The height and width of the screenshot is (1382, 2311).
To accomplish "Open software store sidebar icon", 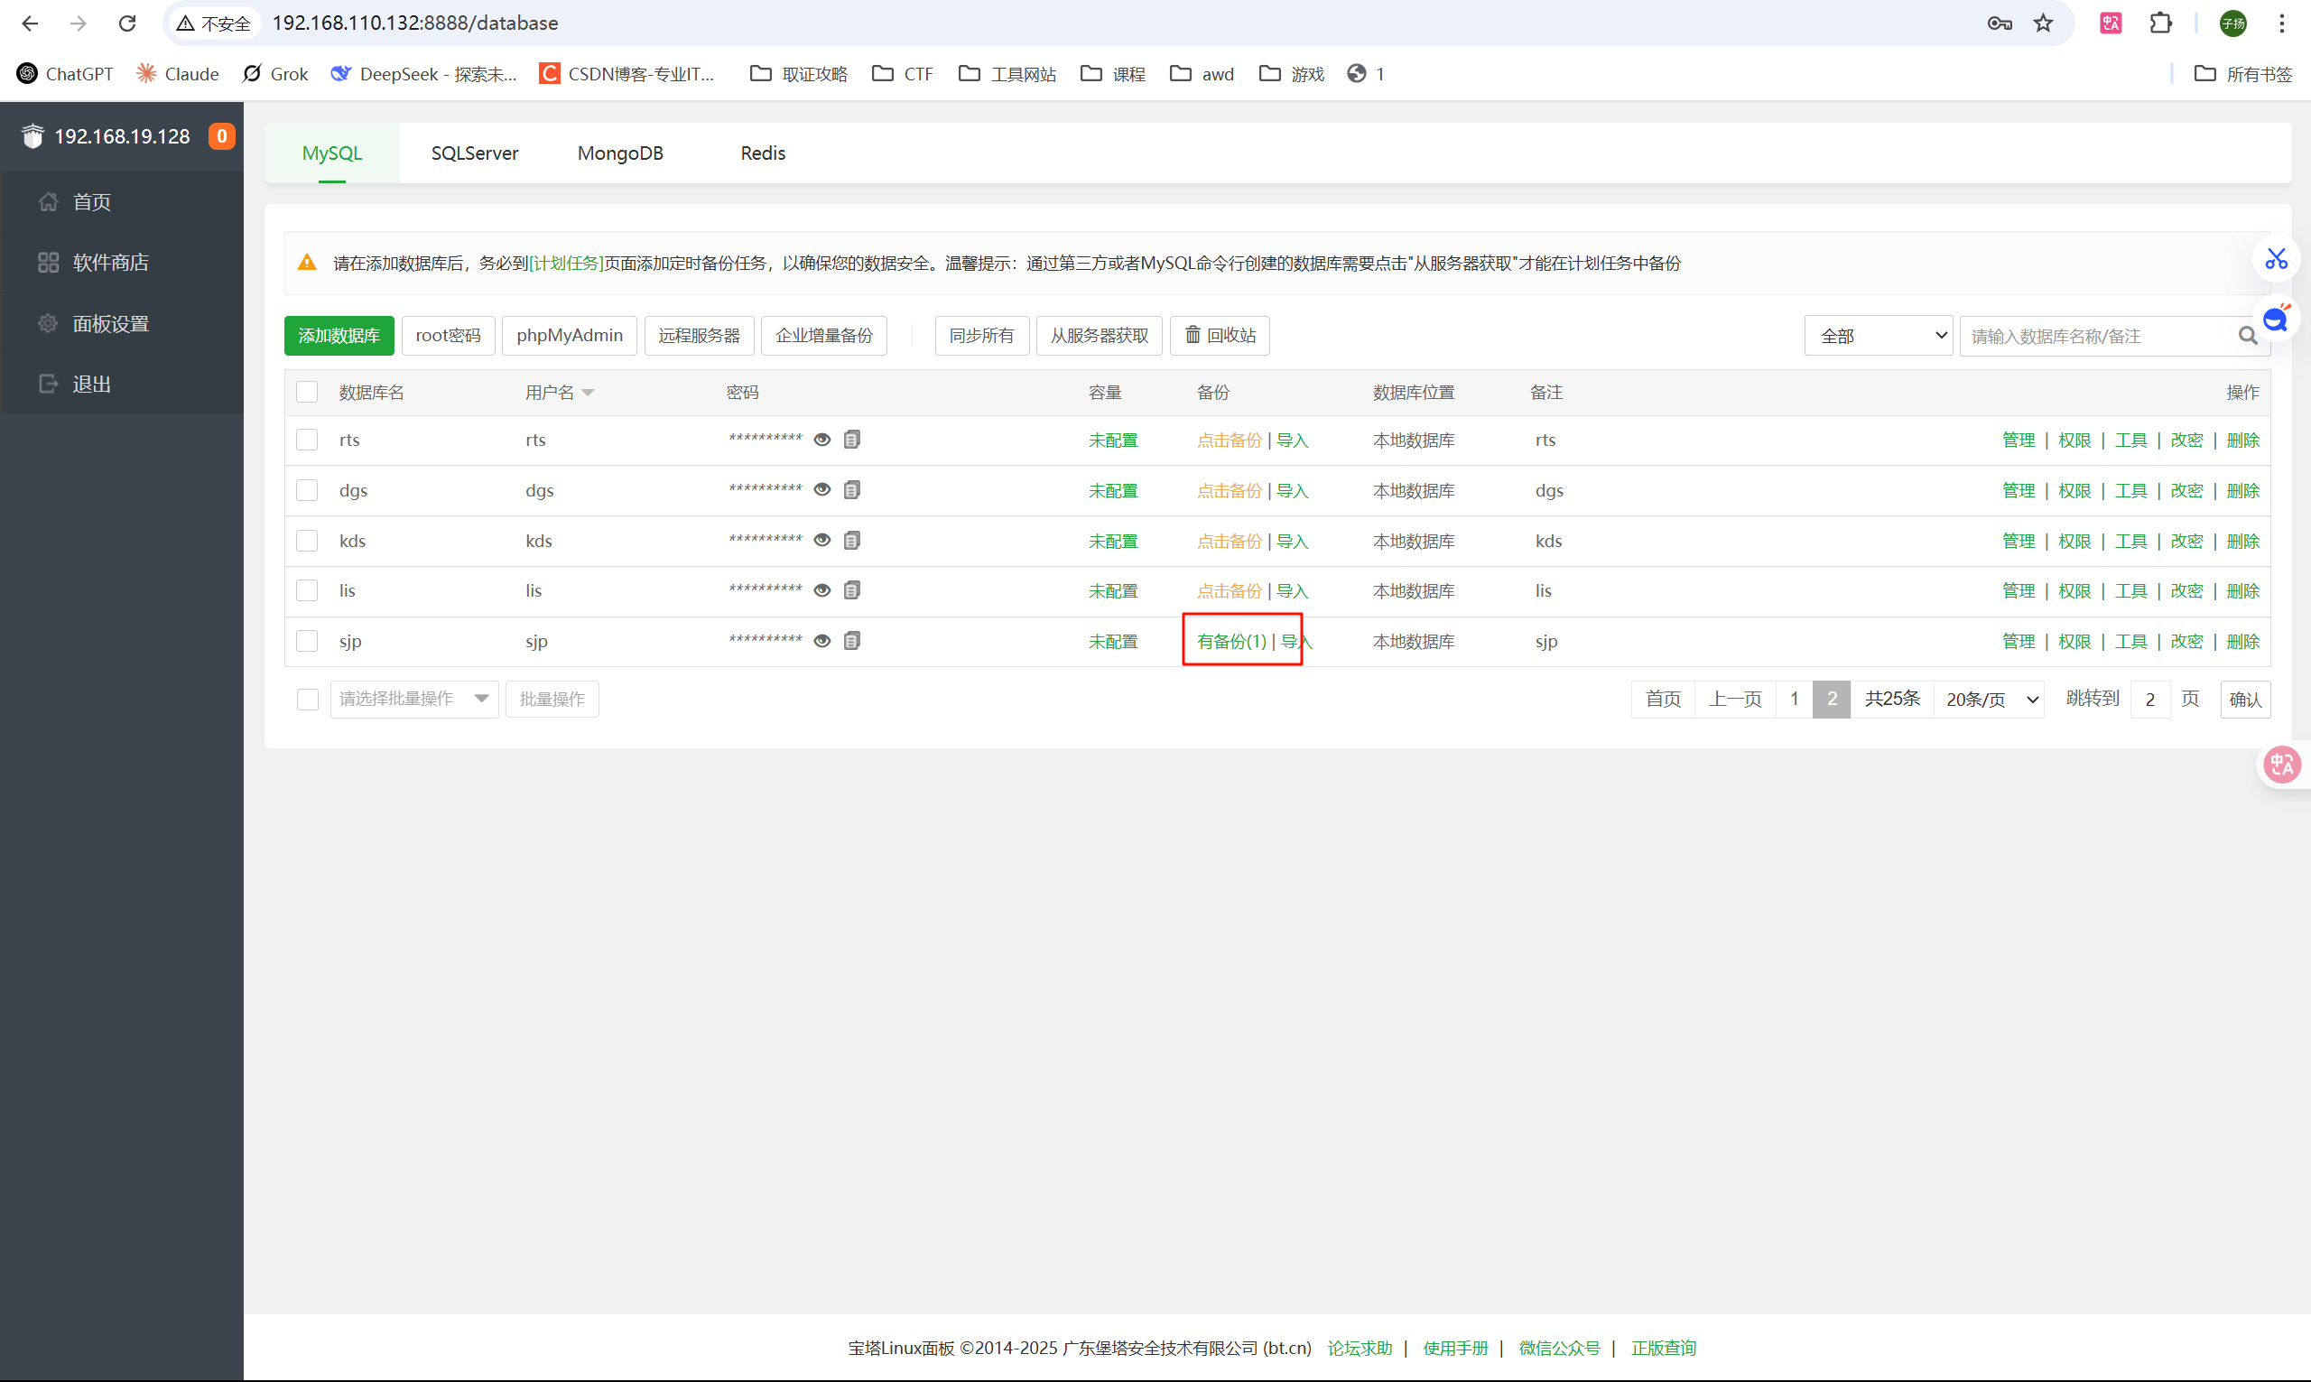I will tap(49, 263).
